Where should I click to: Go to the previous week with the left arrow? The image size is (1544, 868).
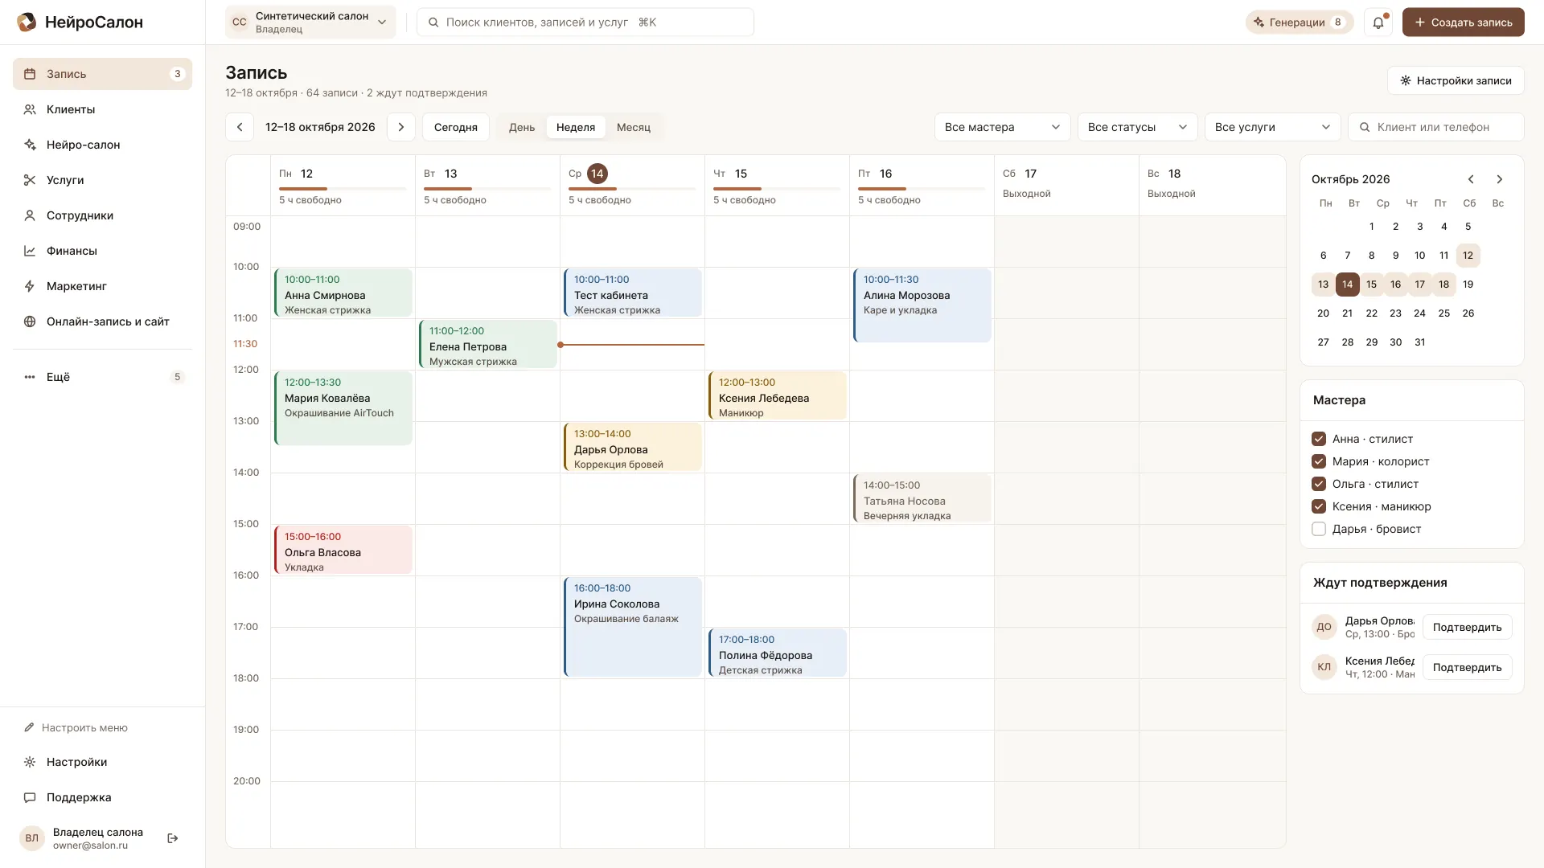coord(240,127)
